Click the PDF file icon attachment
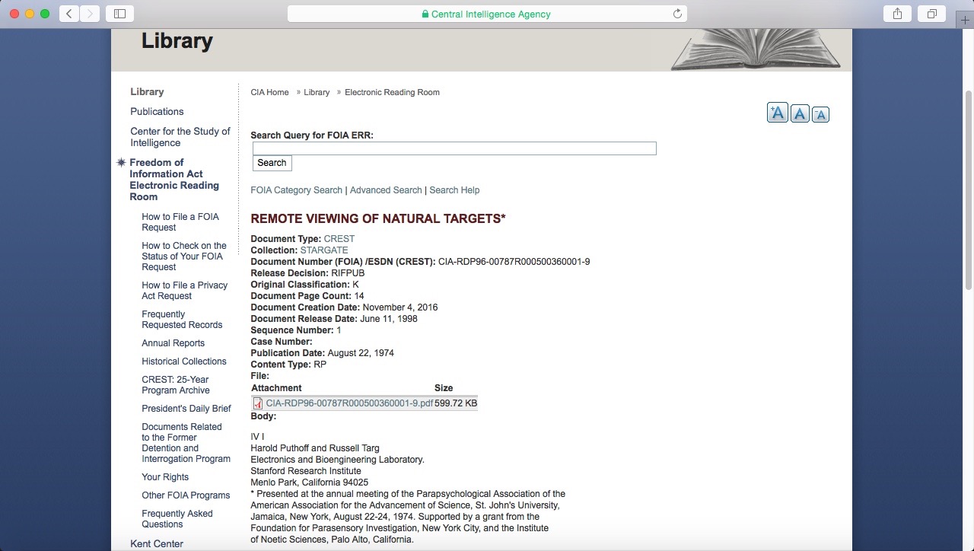This screenshot has width=974, height=551. coord(258,403)
